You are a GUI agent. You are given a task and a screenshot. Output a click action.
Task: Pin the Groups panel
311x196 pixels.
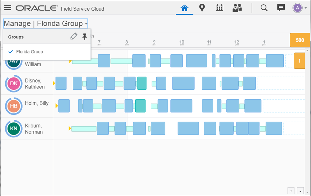[85, 37]
